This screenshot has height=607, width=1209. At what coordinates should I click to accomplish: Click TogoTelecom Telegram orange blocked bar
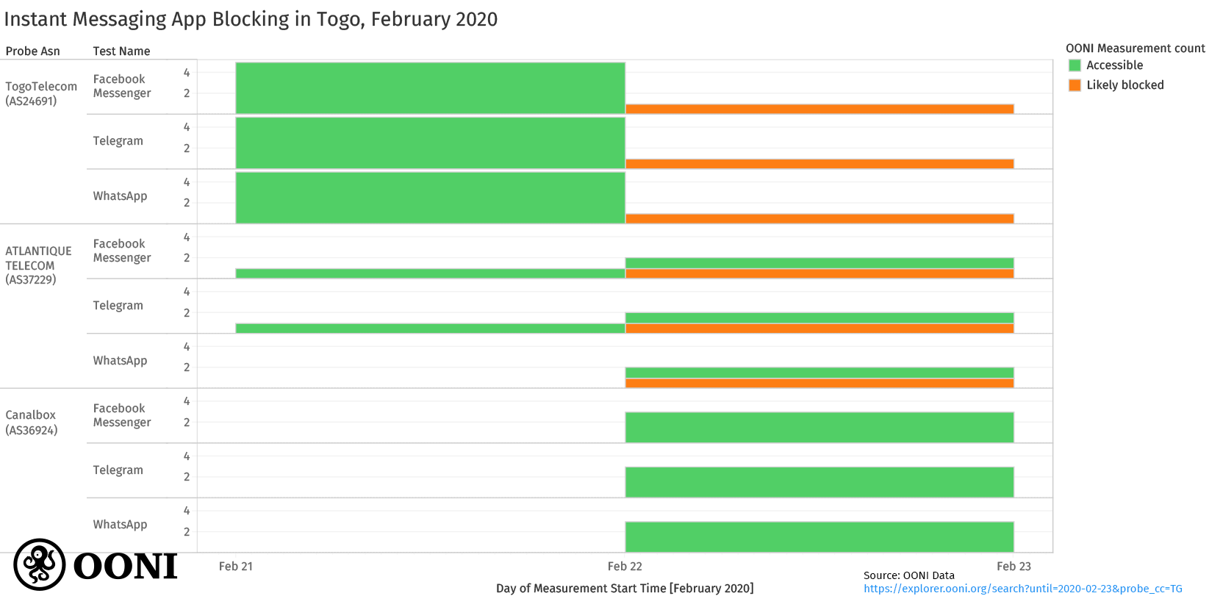819,164
